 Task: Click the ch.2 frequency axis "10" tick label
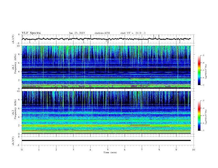18,91
